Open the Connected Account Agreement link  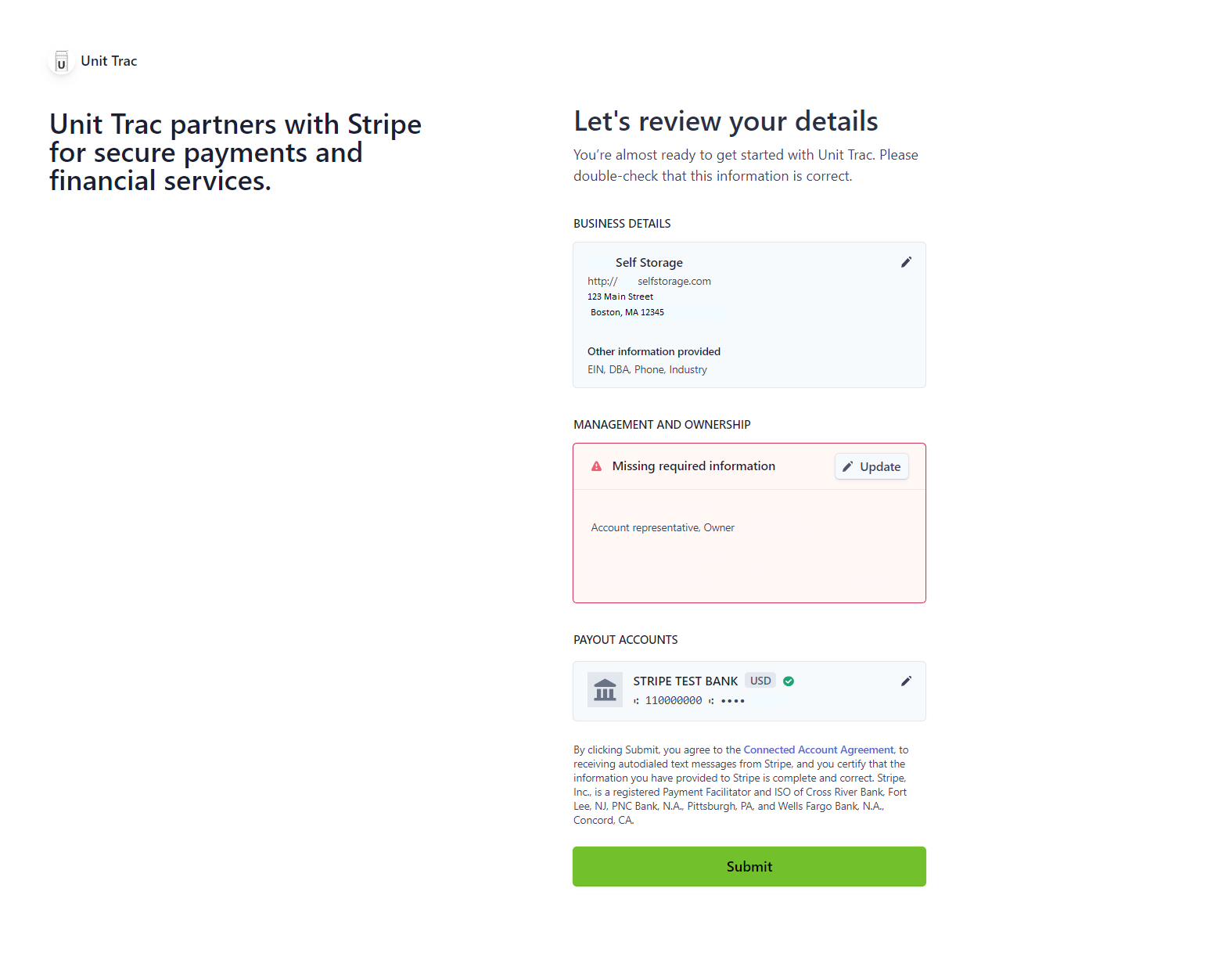818,750
